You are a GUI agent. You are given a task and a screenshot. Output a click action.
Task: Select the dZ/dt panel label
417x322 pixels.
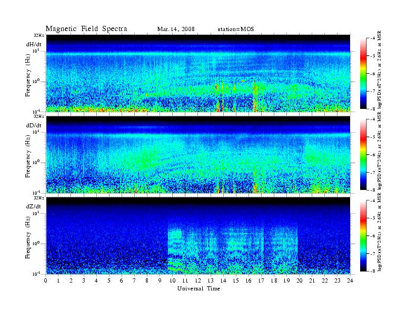(x=34, y=206)
